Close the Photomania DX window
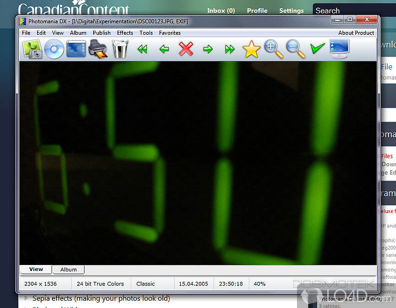The width and height of the screenshot is (396, 308). pos(367,19)
